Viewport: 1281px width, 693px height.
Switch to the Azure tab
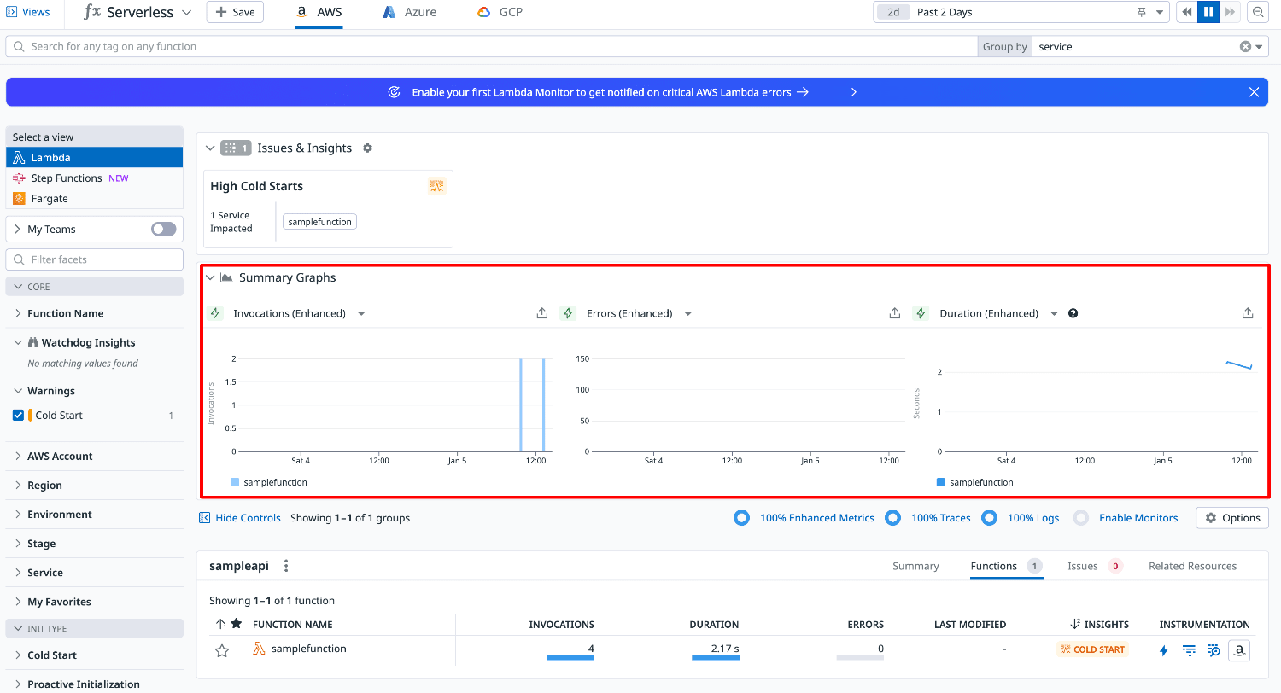(x=409, y=12)
